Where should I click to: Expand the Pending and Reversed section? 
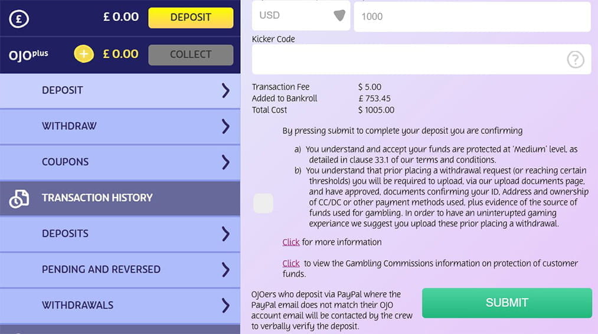click(x=120, y=270)
